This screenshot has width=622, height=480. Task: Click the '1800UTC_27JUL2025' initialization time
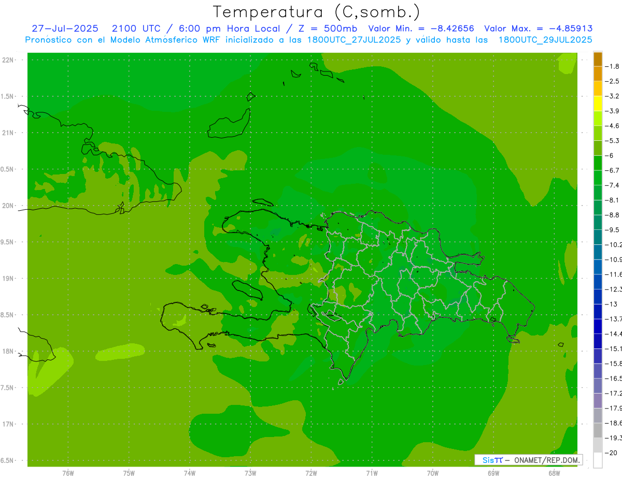pyautogui.click(x=354, y=40)
